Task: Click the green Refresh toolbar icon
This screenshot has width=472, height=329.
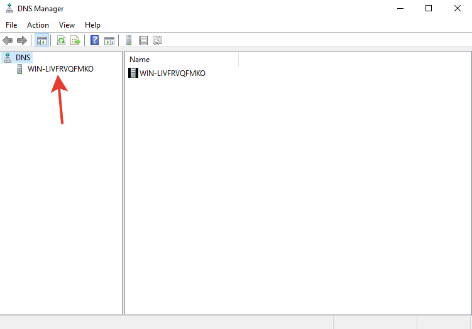Action: point(62,40)
